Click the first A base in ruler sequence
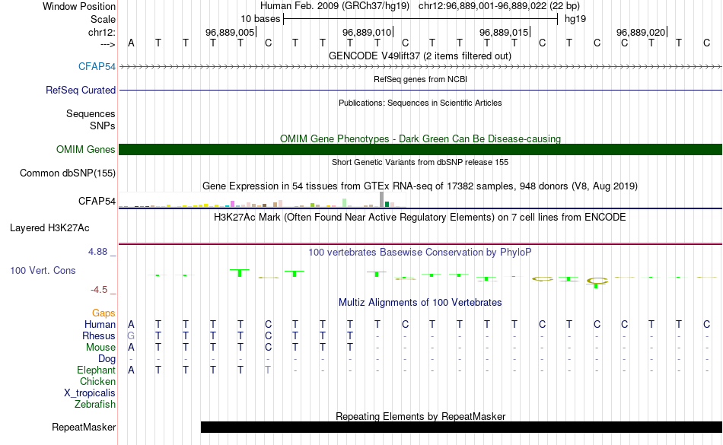The width and height of the screenshot is (723, 445). click(x=131, y=43)
